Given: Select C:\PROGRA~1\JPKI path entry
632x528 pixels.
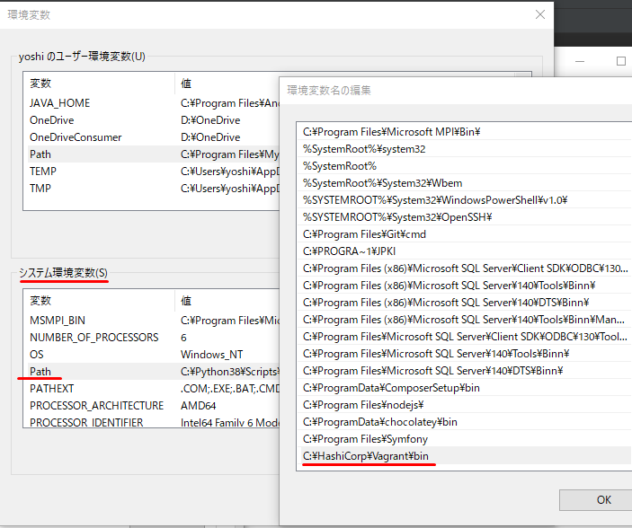Looking at the screenshot, I should [466, 251].
